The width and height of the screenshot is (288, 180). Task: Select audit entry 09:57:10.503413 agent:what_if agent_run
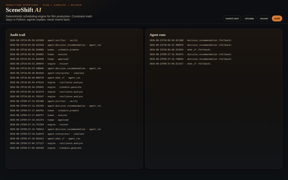pos(45,139)
